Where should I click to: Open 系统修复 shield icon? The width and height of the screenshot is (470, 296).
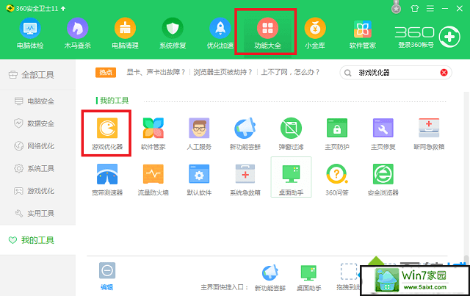(173, 33)
